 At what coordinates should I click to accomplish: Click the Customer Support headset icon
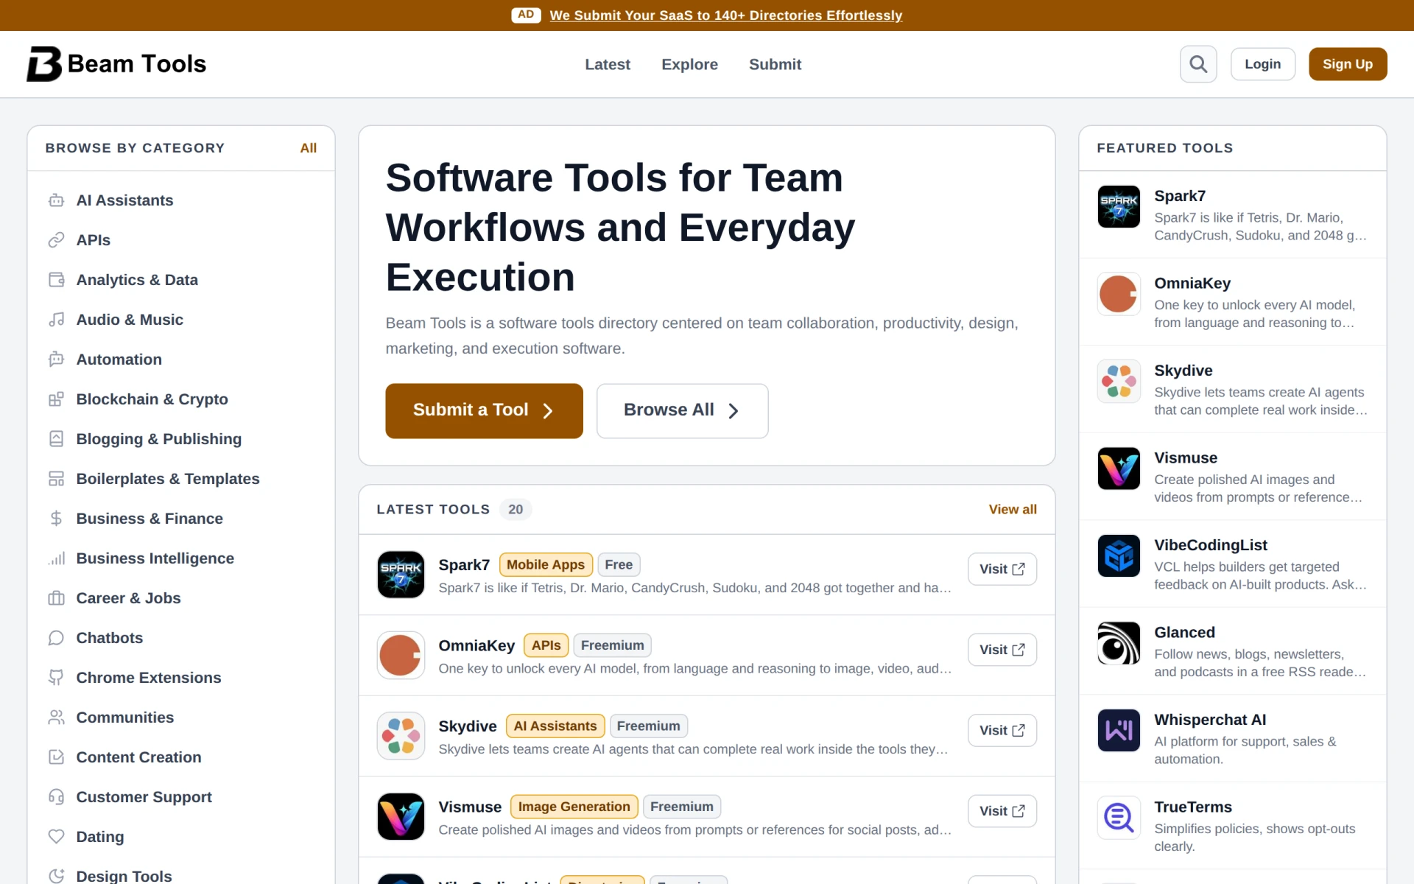(x=56, y=797)
